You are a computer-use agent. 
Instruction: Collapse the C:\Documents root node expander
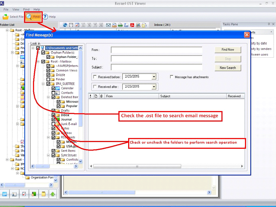(x=33, y=48)
